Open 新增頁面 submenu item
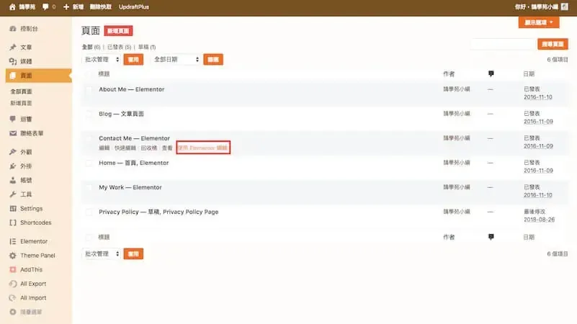 point(21,103)
